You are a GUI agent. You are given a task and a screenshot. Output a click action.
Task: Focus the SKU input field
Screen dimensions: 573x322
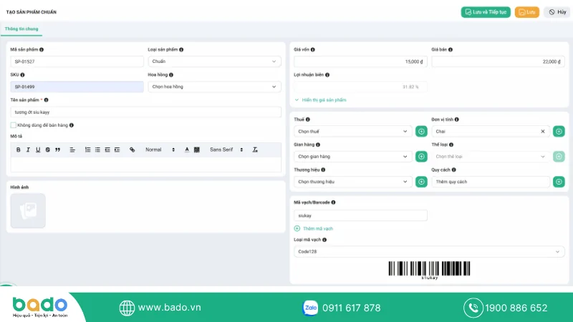tap(77, 87)
